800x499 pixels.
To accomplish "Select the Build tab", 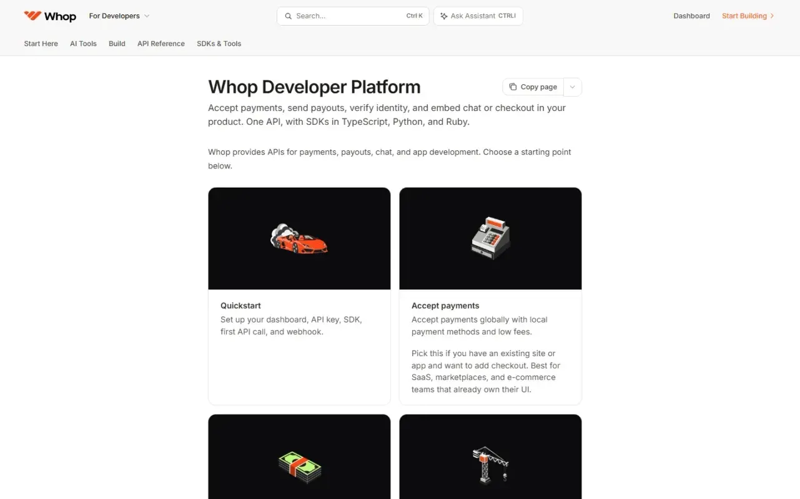I will pyautogui.click(x=117, y=44).
